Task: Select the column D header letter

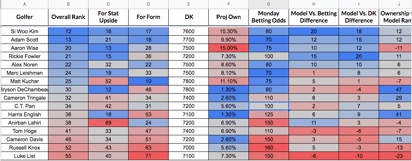Action: tap(148, 4)
